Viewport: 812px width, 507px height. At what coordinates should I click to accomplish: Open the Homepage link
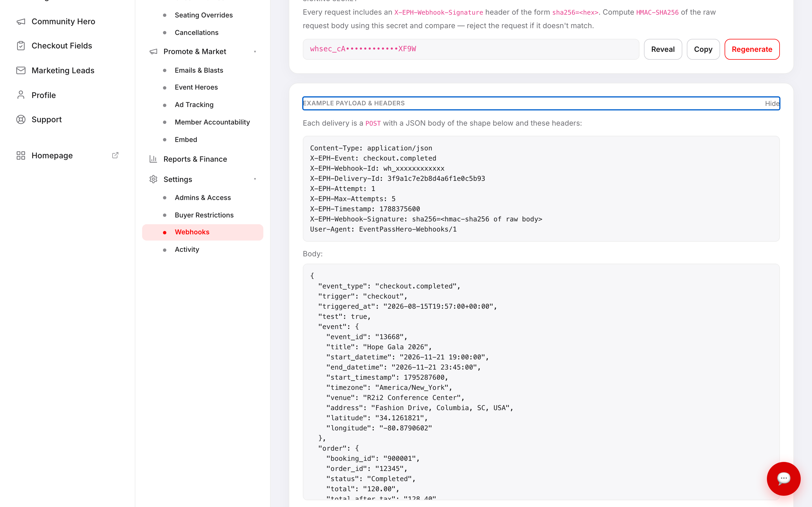point(52,155)
